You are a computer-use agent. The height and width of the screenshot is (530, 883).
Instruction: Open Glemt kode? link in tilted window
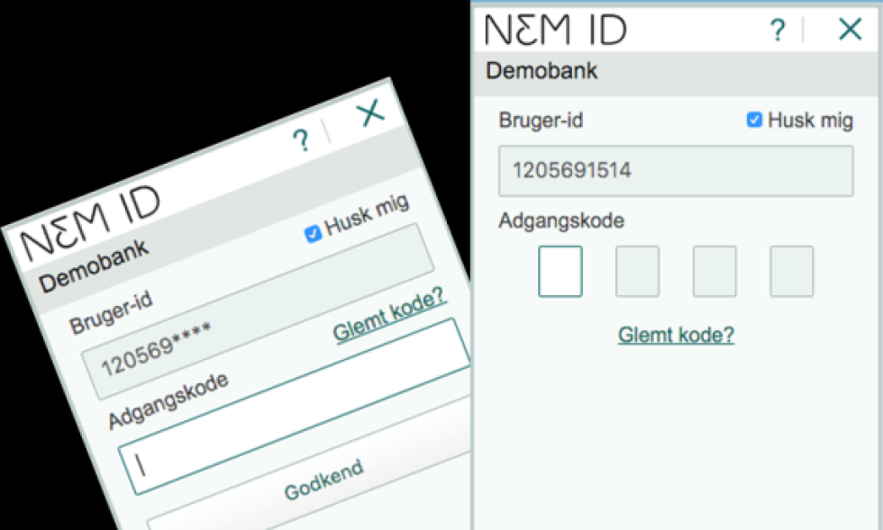click(389, 315)
